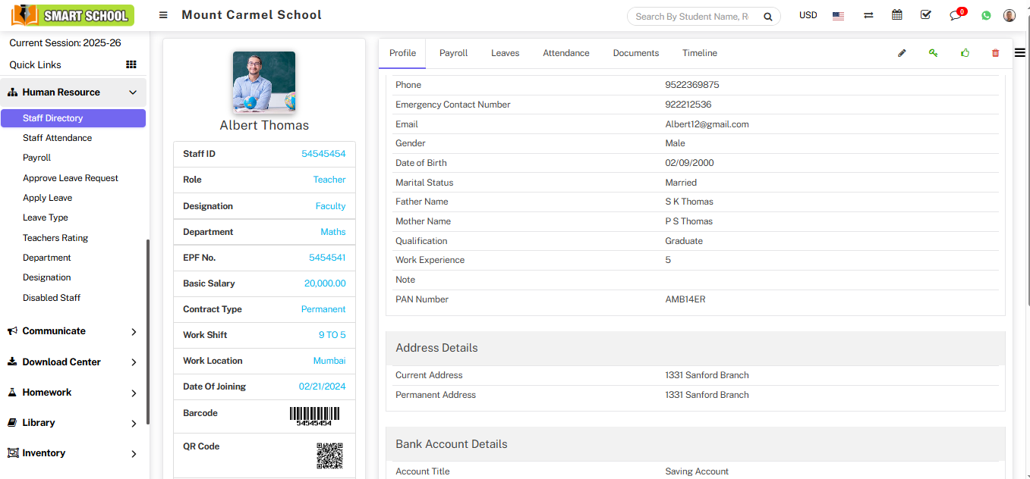Open the WhatsApp icon in header
Image resolution: width=1030 pixels, height=479 pixels.
986,15
